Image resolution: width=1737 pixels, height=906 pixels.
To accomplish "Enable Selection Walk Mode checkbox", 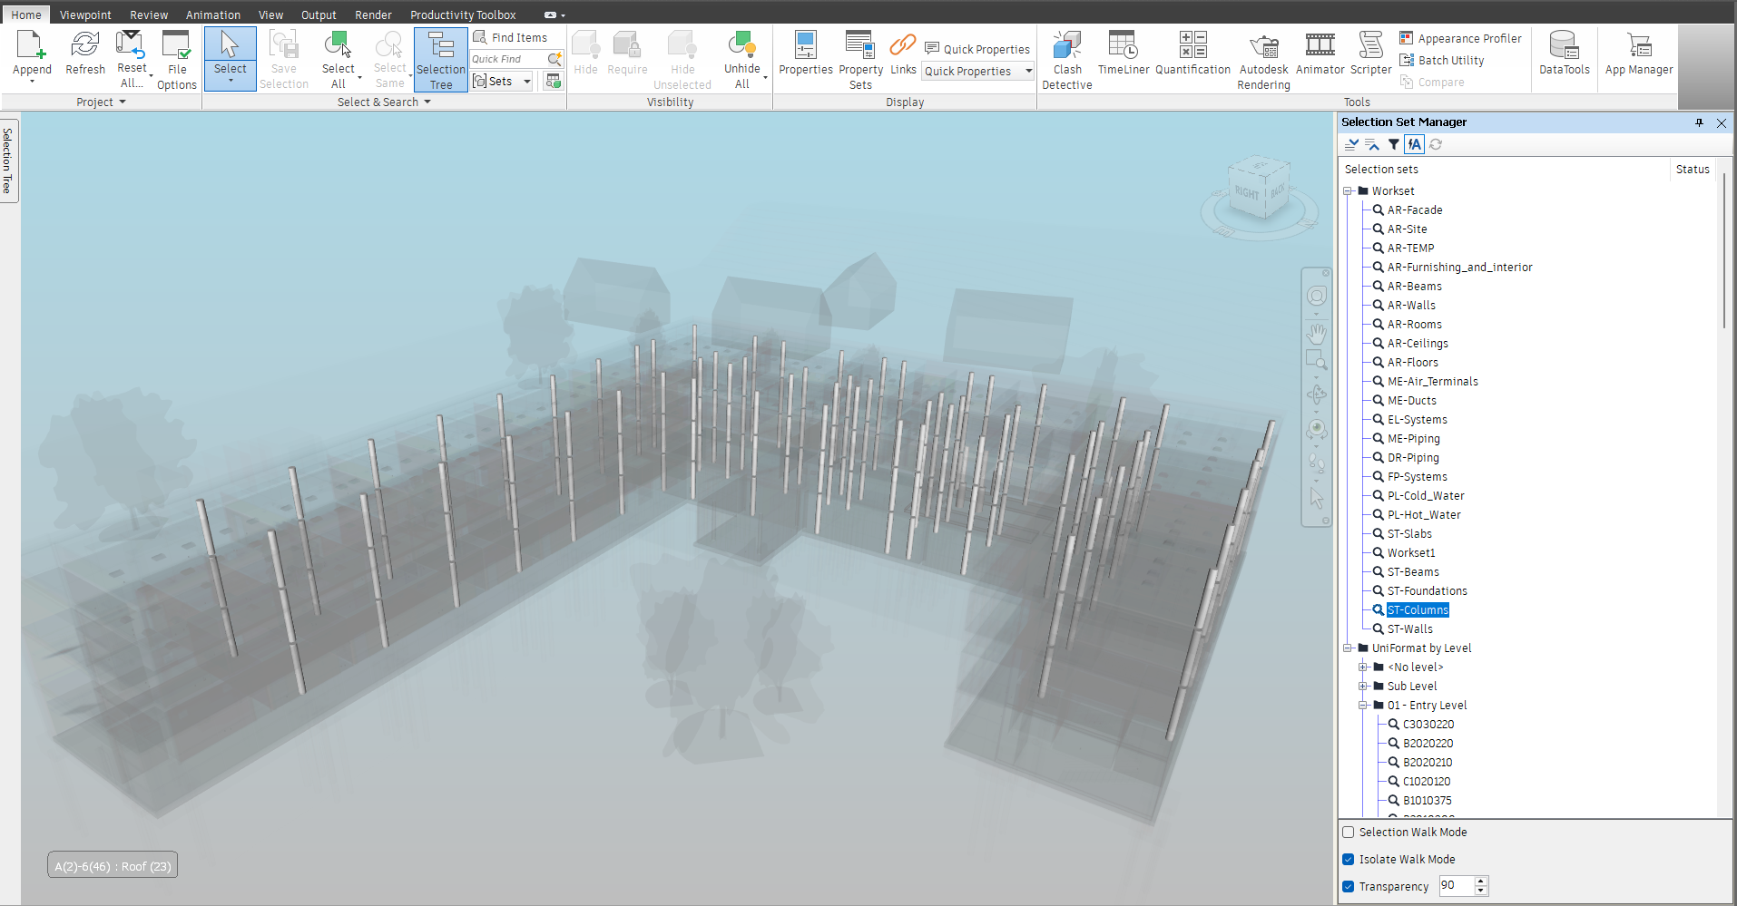I will (x=1349, y=832).
